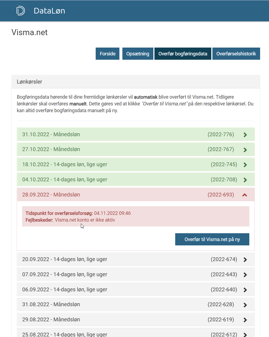The height and width of the screenshot is (337, 269).
Task: Open the Forside tab
Action: (108, 54)
